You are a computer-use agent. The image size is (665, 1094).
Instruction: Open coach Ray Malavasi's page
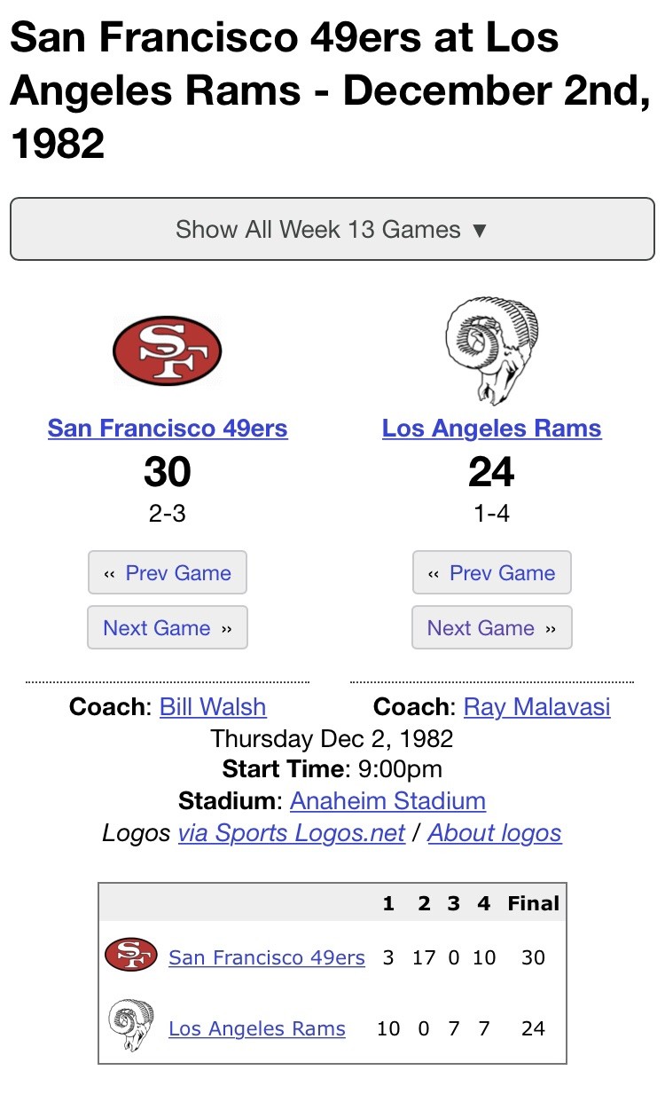pos(537,707)
